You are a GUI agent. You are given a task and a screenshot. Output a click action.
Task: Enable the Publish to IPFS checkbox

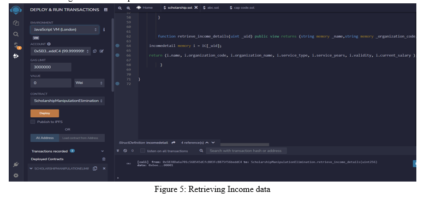[33, 122]
